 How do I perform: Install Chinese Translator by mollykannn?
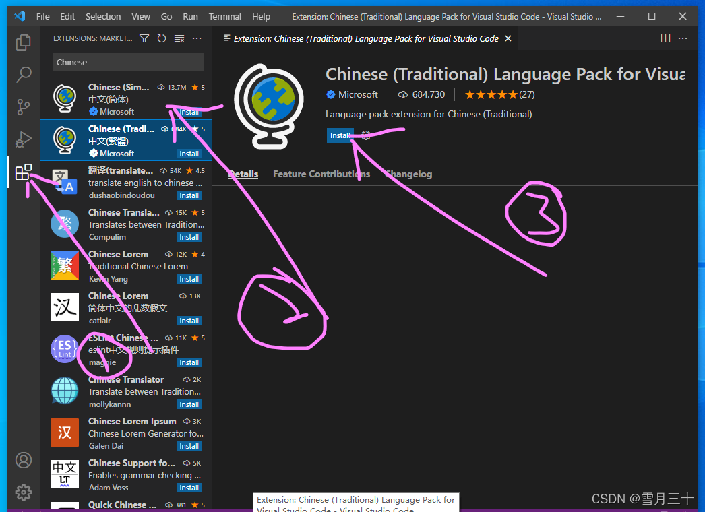coord(189,405)
